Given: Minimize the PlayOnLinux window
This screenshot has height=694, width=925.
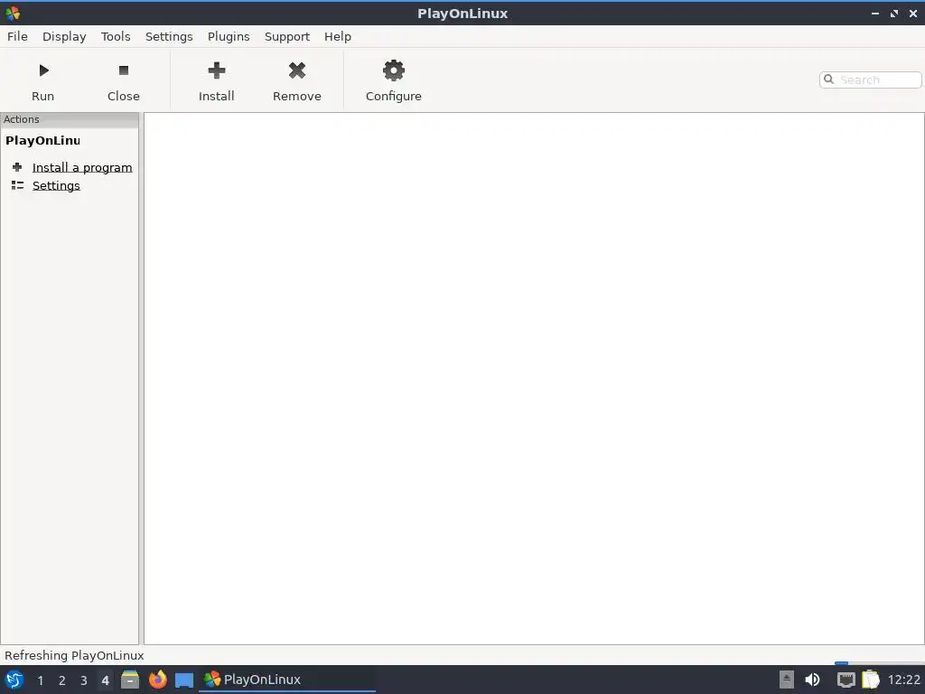Looking at the screenshot, I should coord(875,13).
